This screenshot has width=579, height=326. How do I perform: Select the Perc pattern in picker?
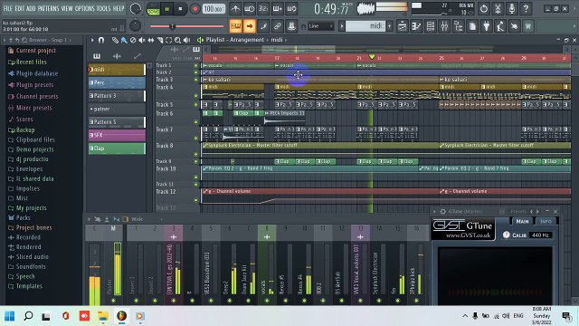pyautogui.click(x=117, y=82)
